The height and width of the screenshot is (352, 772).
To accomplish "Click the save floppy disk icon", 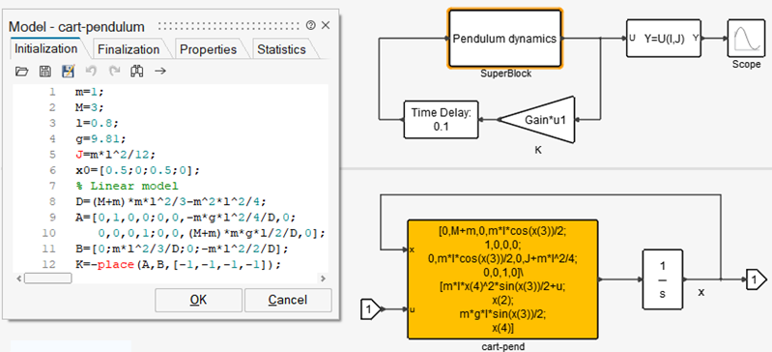I will pos(44,72).
